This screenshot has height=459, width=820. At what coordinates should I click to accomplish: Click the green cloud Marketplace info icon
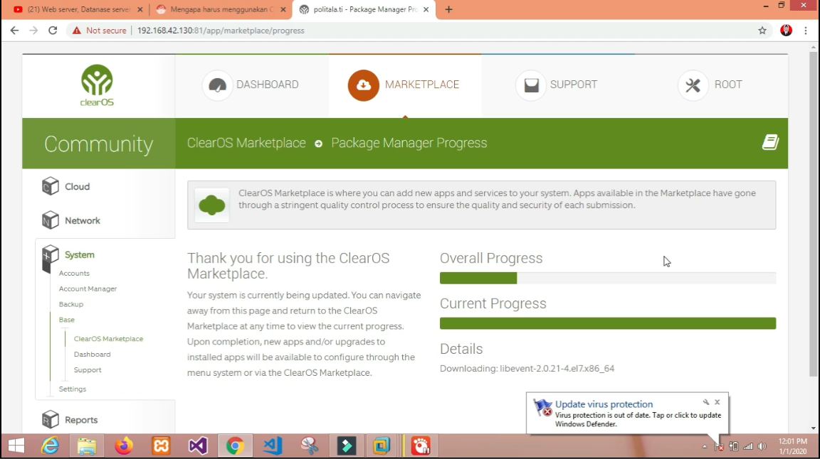click(x=212, y=205)
